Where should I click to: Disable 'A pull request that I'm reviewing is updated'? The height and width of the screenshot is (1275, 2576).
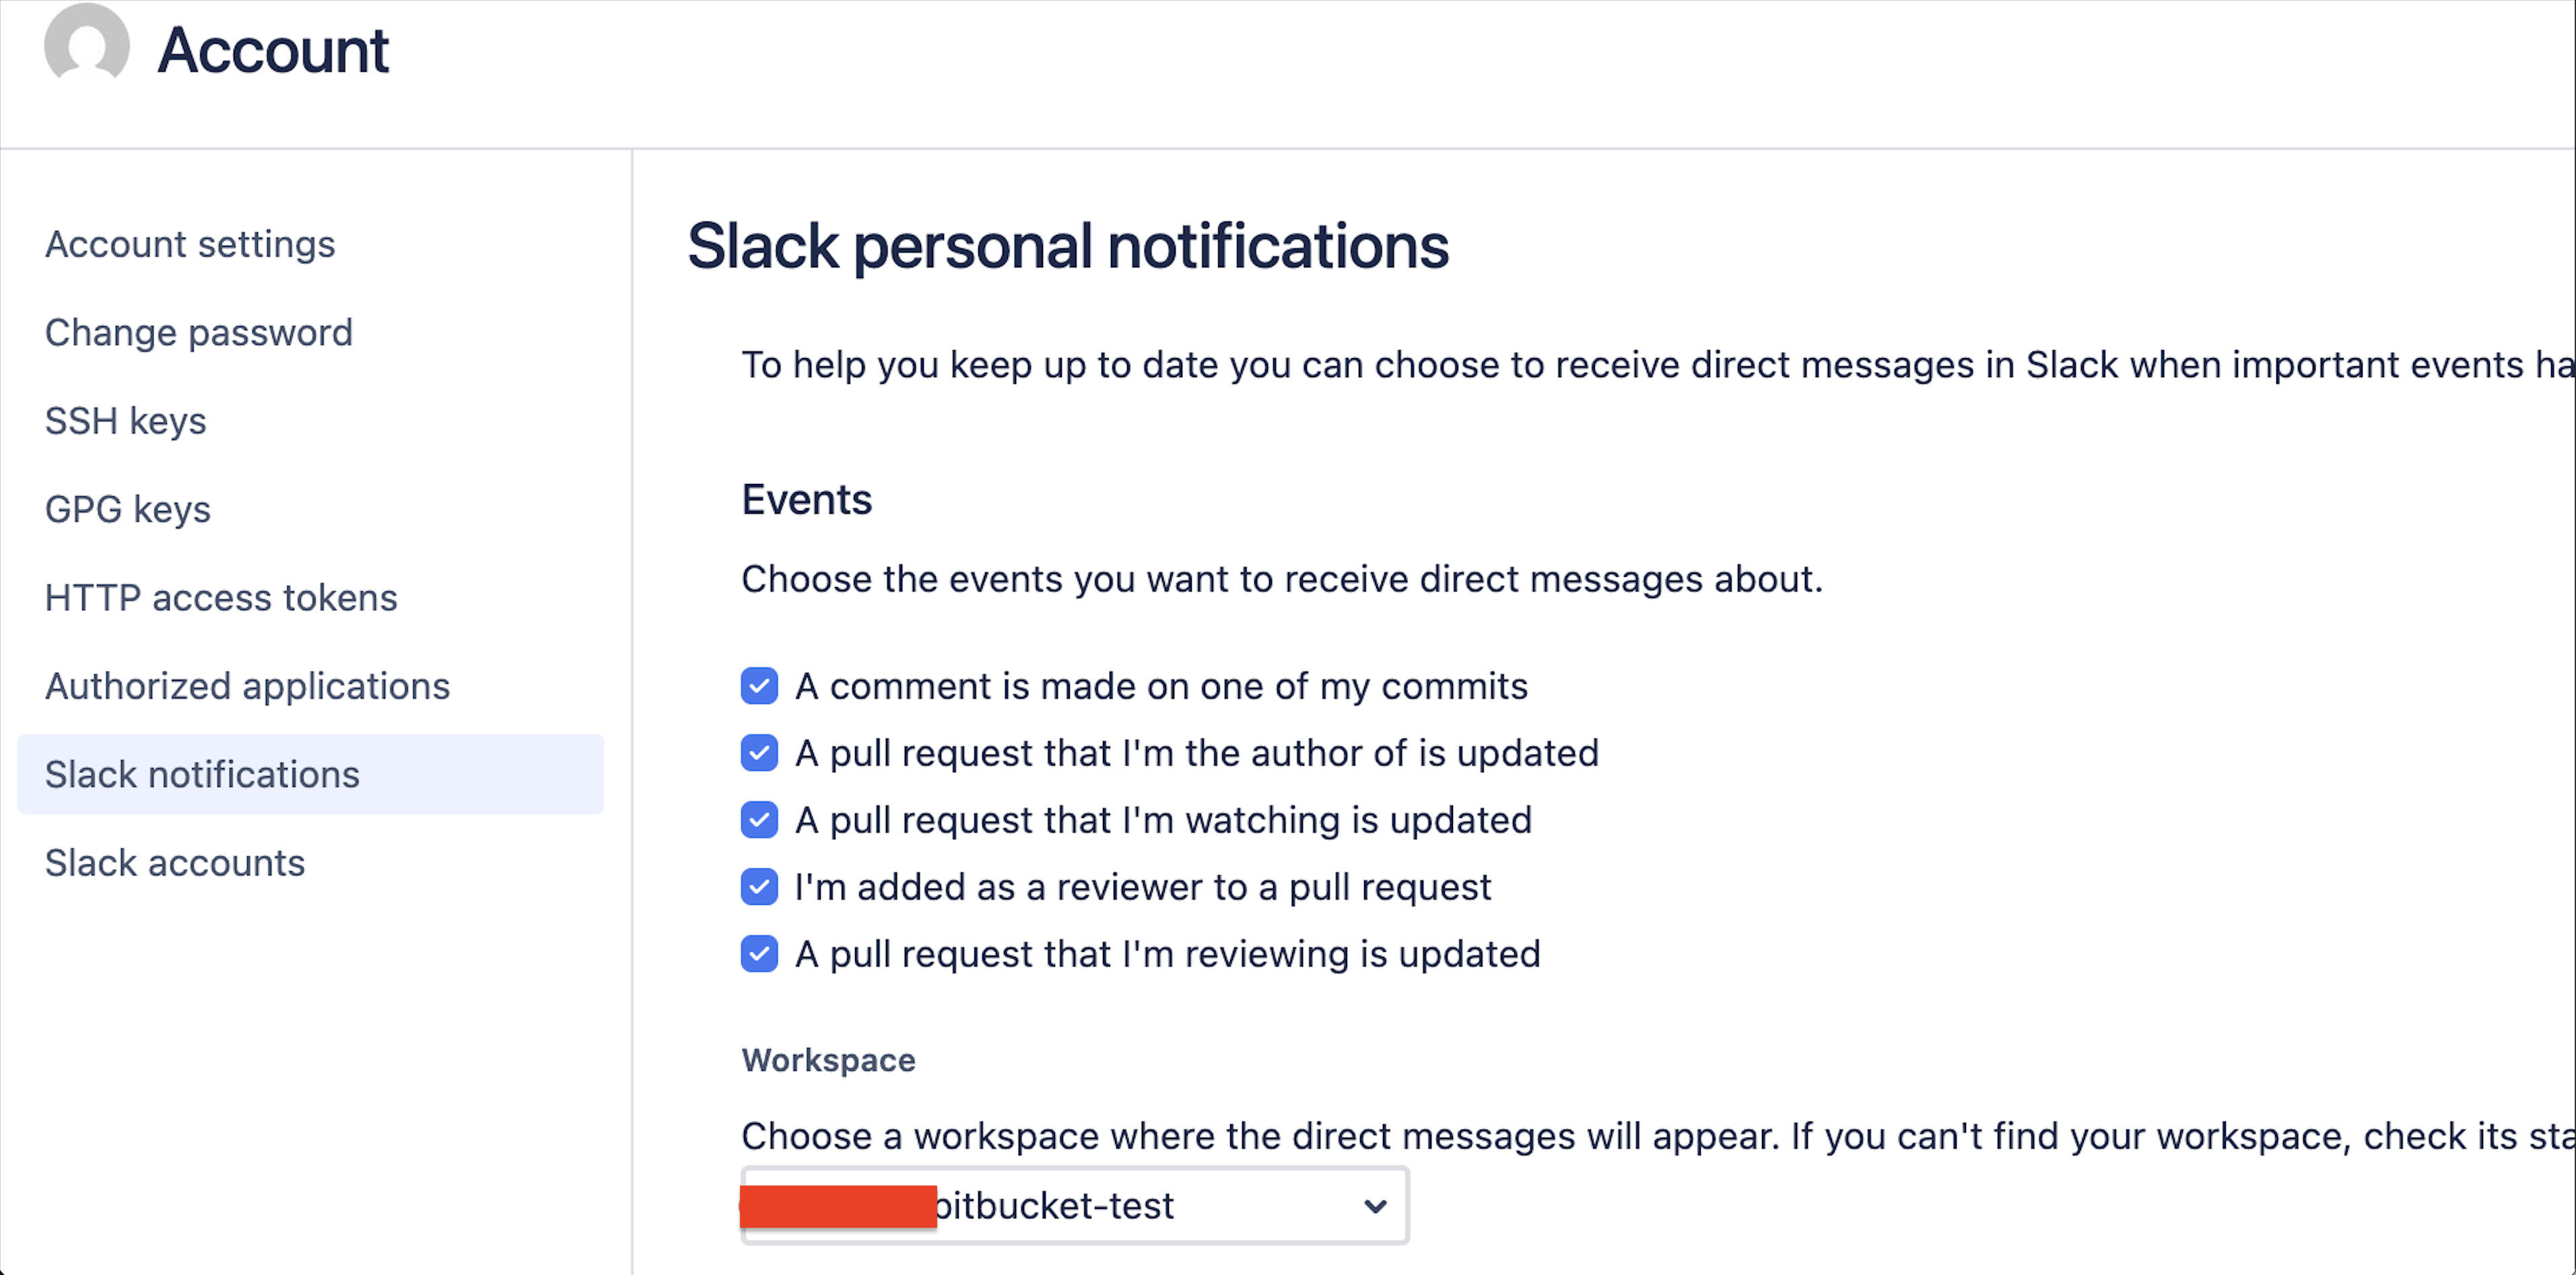pos(759,954)
